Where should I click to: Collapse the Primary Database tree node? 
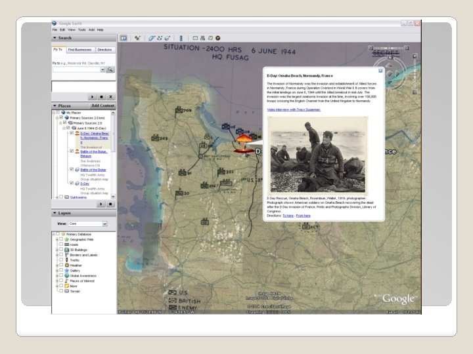tap(54, 234)
